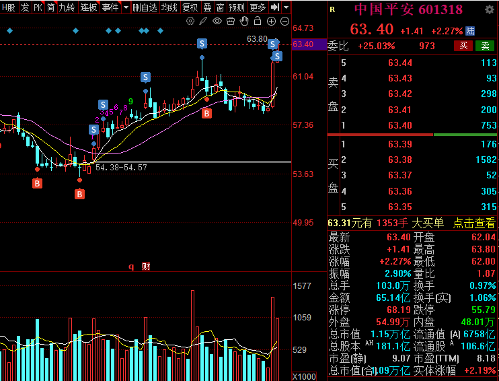This screenshot has height=381, width=499.
Task: Click the S marker beside magenta numbers 3 4 5
Action: pyautogui.click(x=103, y=104)
